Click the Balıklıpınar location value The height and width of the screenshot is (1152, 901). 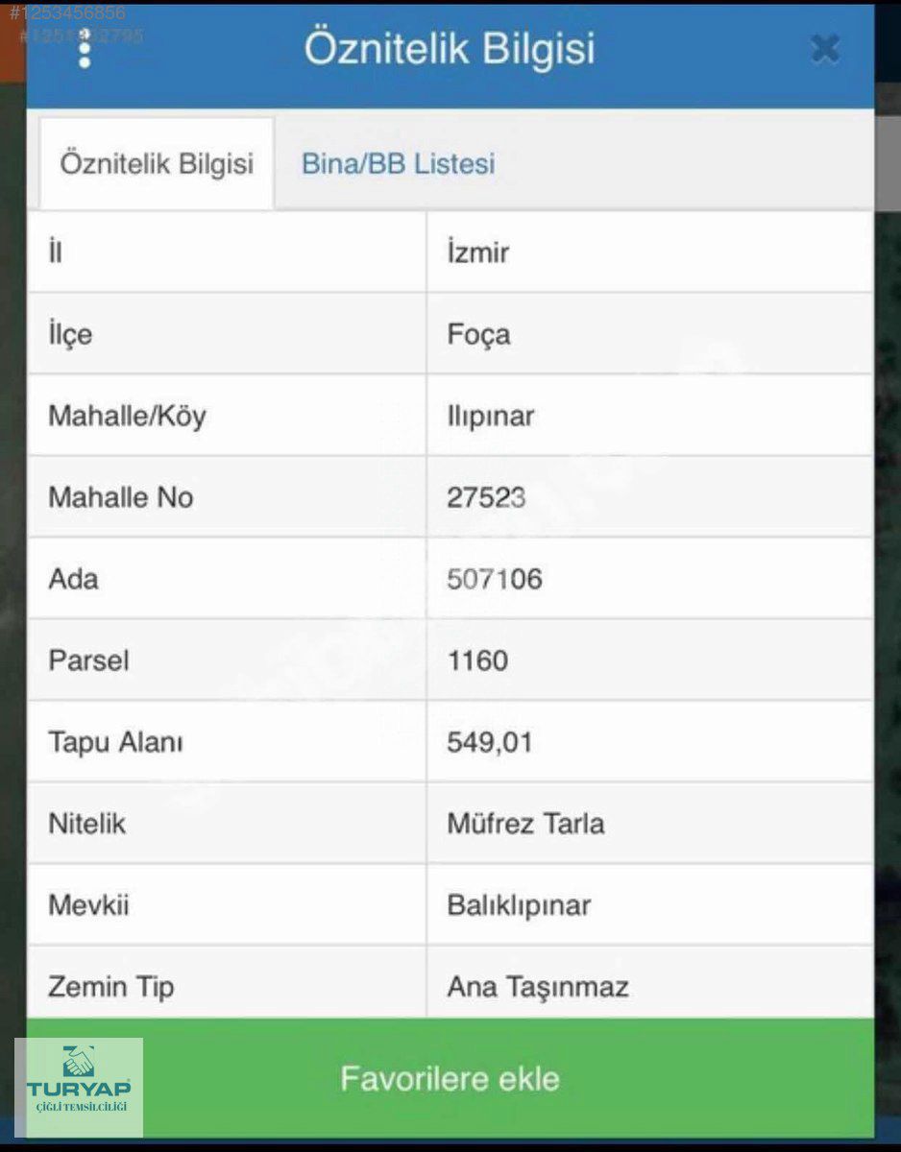click(x=519, y=905)
